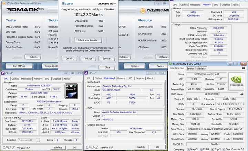Click the Bus Interface question mark in GPU-Z

[x=244, y=104]
